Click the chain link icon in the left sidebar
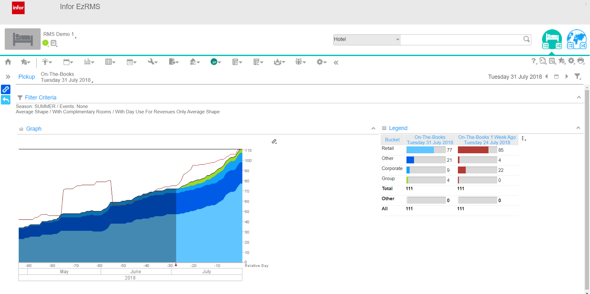This screenshot has width=590, height=294. [x=6, y=89]
